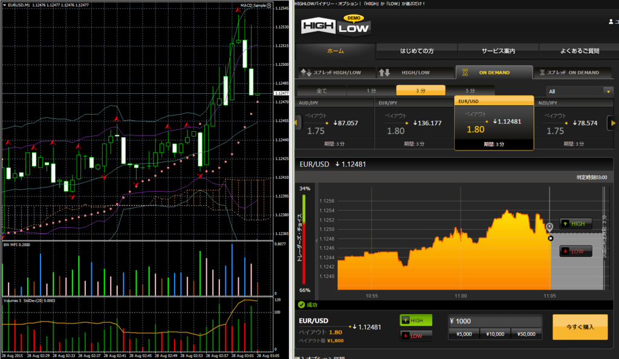The width and height of the screenshot is (619, 359).
Task: Show next assets with right carousel arrow
Action: tap(613, 123)
